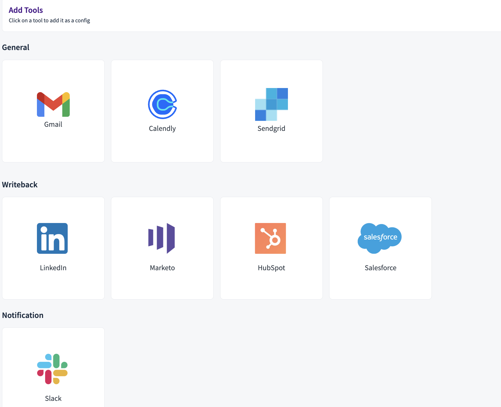Click the Marketo text label

162,268
